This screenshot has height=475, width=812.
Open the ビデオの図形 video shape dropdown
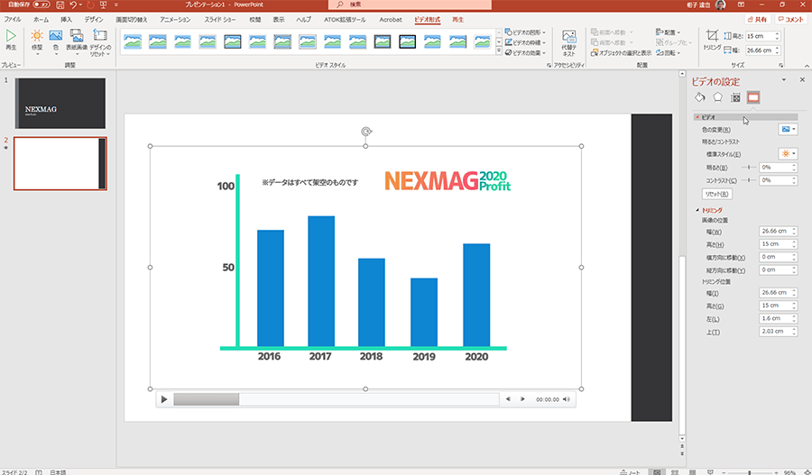coord(525,32)
